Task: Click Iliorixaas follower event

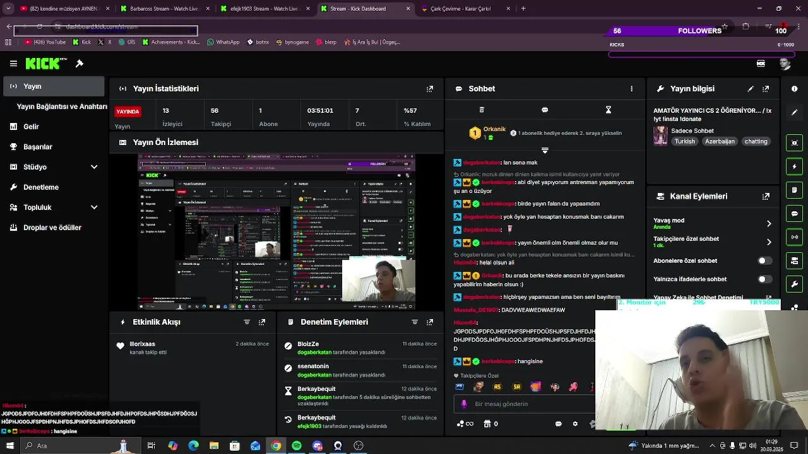Action: tap(193, 348)
